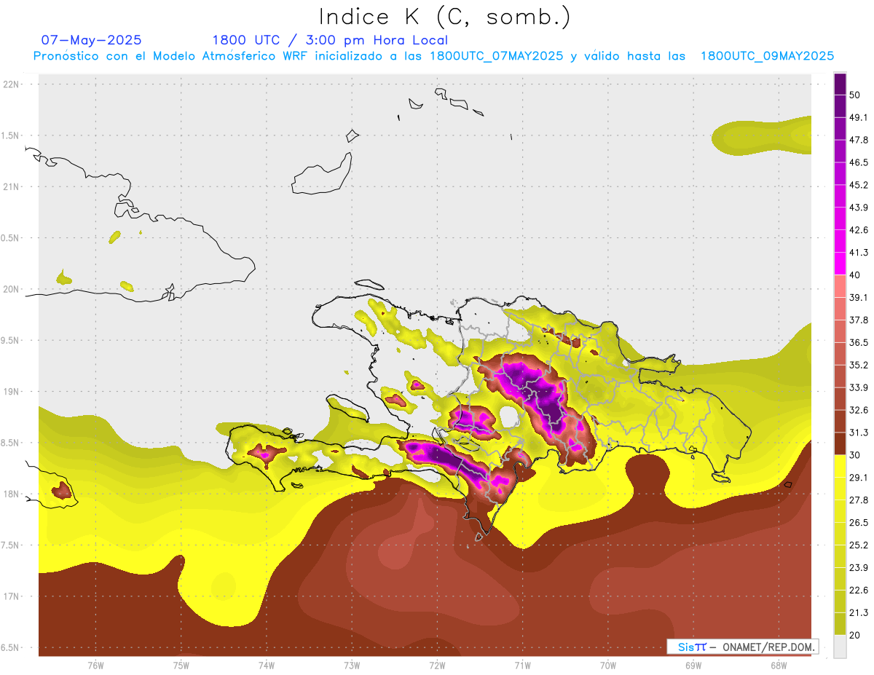Viewport: 874px width, 675px height.
Task: Click the colorbar value 27.8
Action: [858, 500]
